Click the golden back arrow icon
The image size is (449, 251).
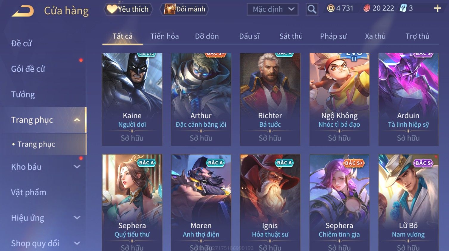click(23, 11)
